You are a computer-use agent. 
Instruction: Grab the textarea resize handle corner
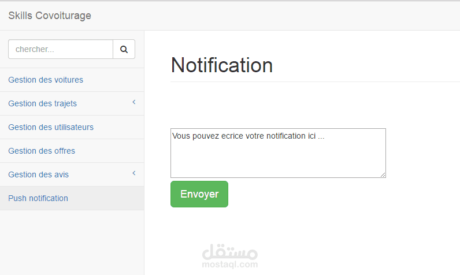383,174
